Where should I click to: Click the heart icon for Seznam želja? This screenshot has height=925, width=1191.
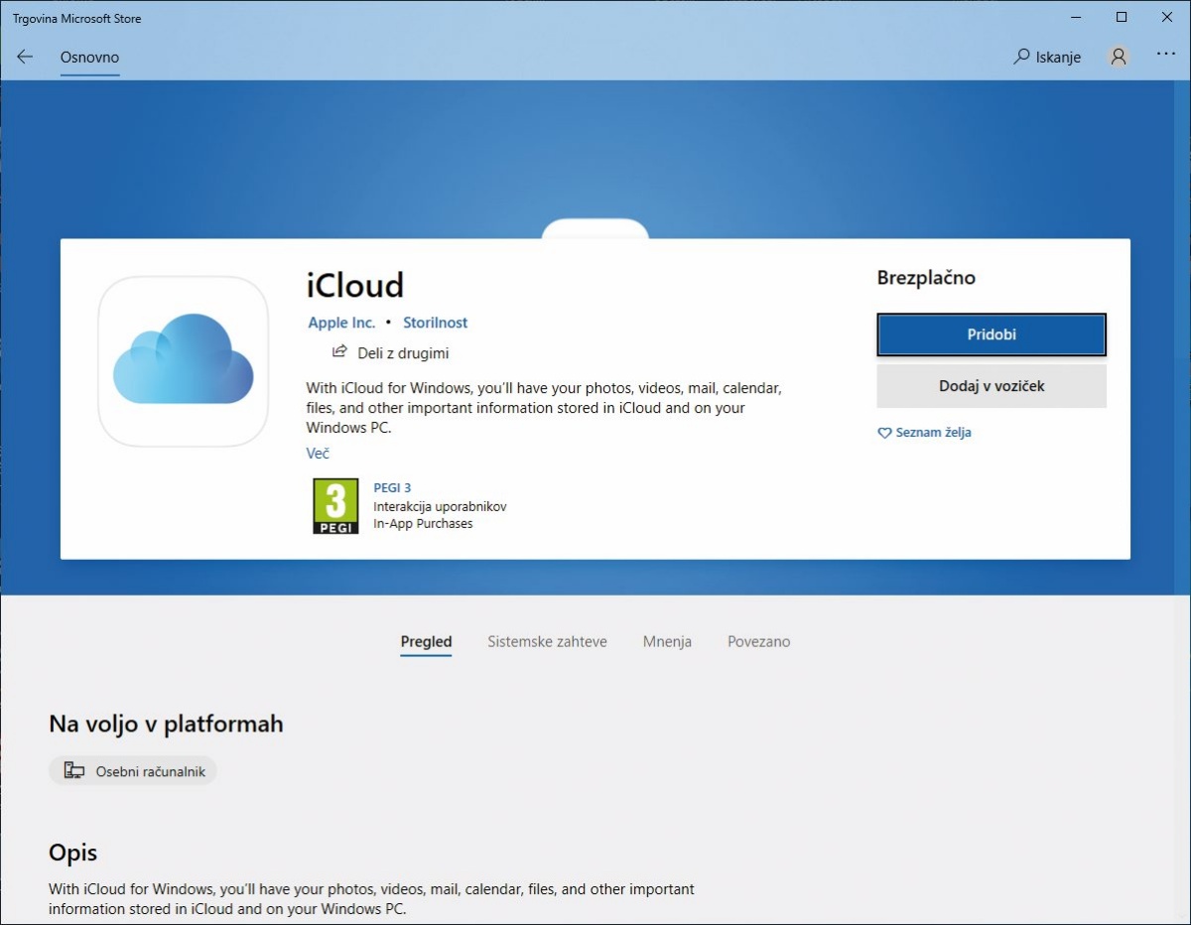884,434
